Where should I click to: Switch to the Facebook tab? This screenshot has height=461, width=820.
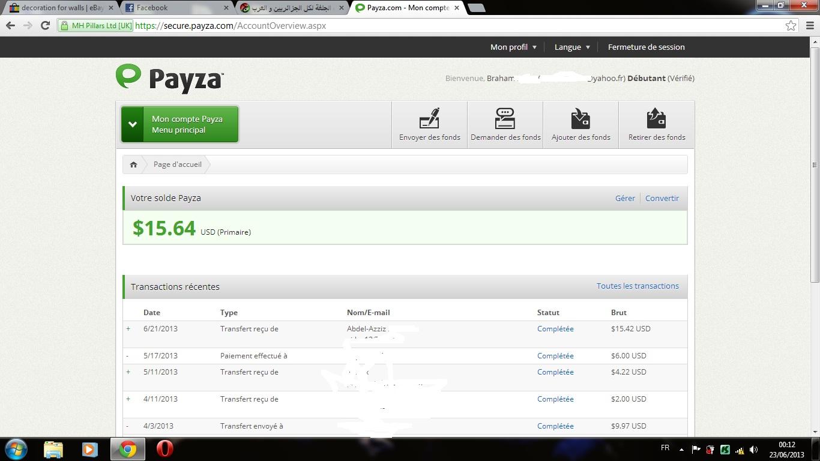tap(177, 8)
